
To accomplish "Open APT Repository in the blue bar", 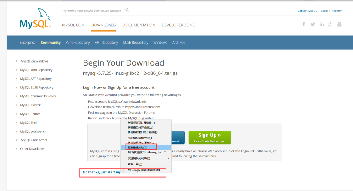I will point(106,43).
